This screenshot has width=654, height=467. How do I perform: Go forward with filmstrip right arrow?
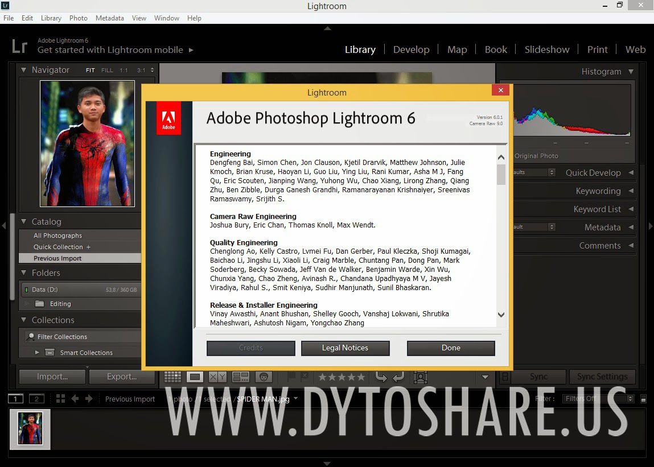pos(89,399)
